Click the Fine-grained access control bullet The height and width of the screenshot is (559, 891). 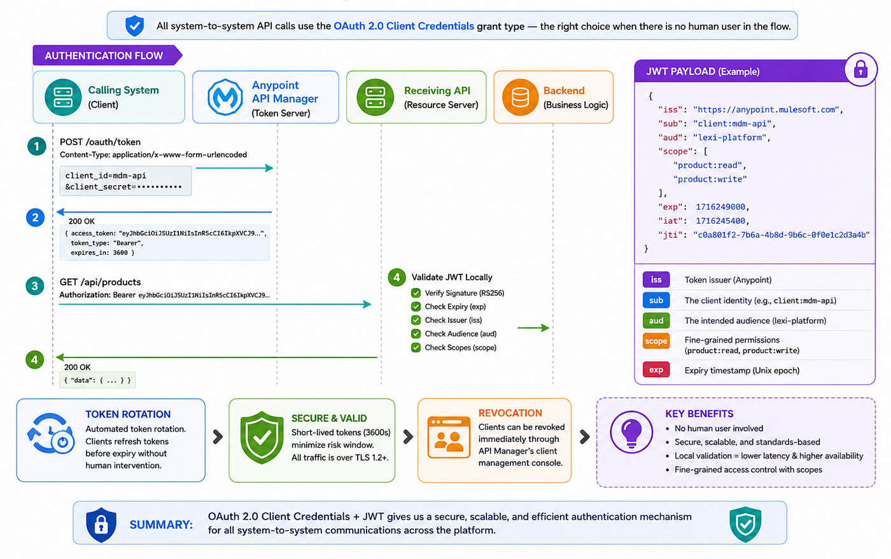click(748, 470)
